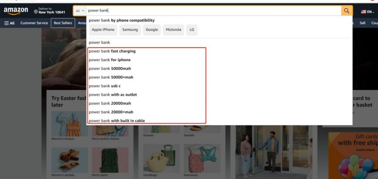The image size is (378, 179).
Task: Select the Apple iPhone compatibility chip
Action: [x=103, y=30]
